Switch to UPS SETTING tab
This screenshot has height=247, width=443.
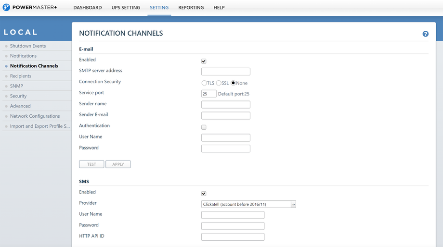point(126,8)
